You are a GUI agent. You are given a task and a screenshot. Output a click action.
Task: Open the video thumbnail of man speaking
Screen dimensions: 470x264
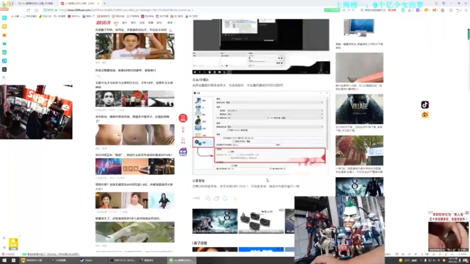click(135, 46)
